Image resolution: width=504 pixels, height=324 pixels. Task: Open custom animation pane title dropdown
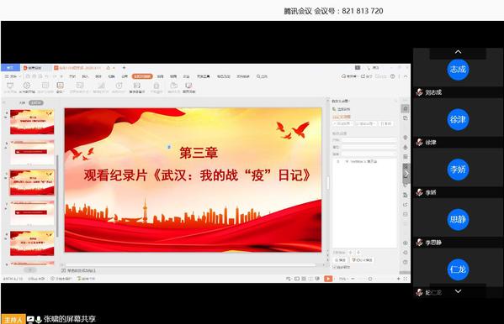click(x=341, y=101)
